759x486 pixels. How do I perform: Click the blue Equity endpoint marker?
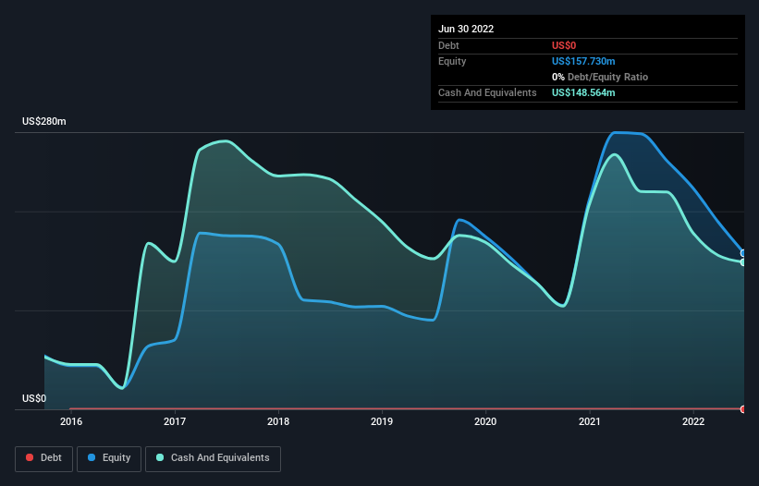point(743,253)
